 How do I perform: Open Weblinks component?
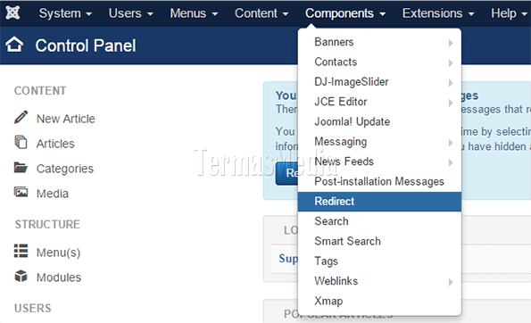click(379, 281)
